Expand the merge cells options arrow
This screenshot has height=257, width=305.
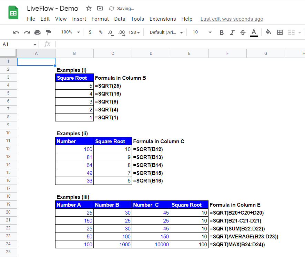(299, 33)
